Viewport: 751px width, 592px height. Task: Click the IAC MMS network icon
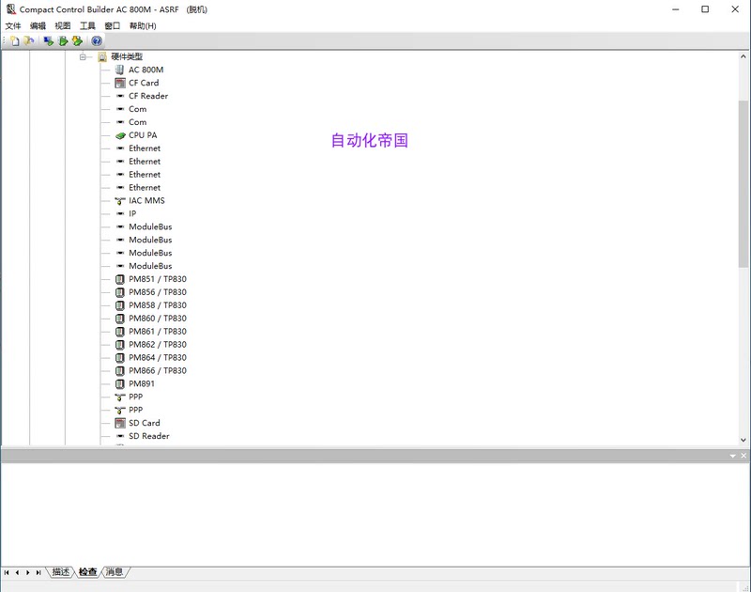[x=120, y=201]
